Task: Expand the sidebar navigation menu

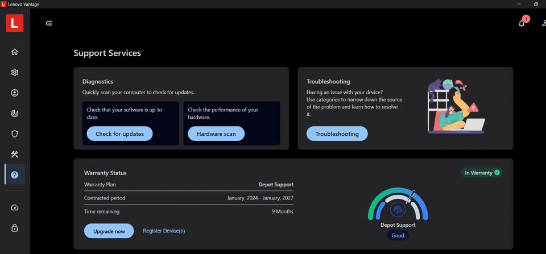Action: point(49,23)
